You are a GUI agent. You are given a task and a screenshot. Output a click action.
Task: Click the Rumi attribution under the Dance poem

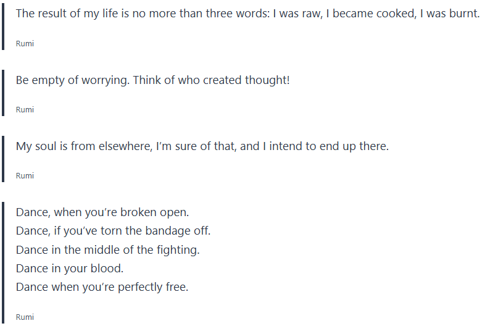tap(25, 317)
